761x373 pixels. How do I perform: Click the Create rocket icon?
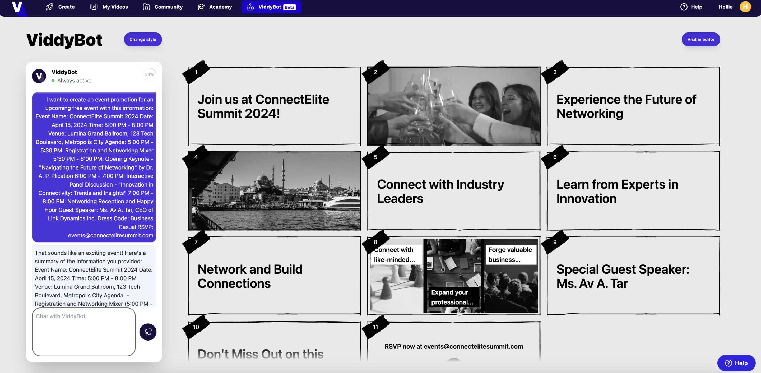(49, 7)
